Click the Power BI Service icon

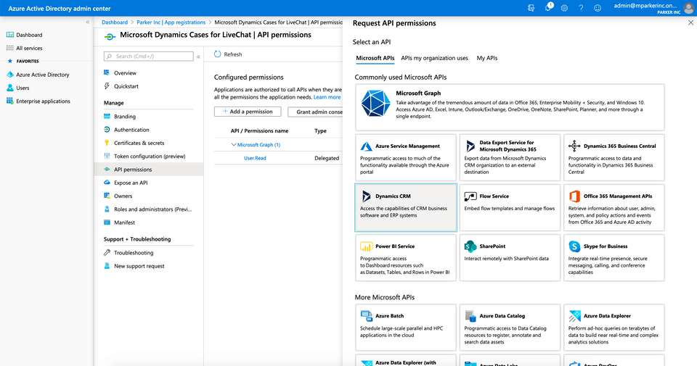click(366, 246)
